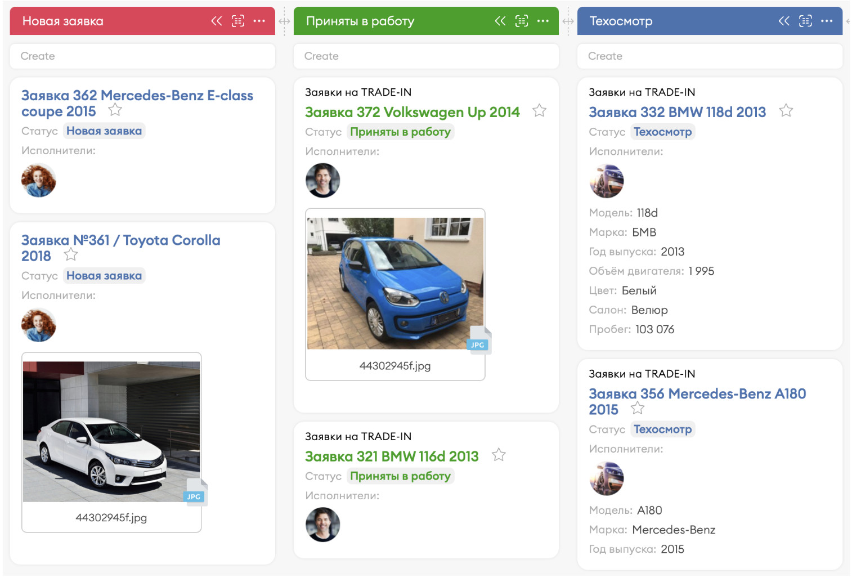
Task: Click Объём двигателя value 1 995
Action: [x=701, y=271]
